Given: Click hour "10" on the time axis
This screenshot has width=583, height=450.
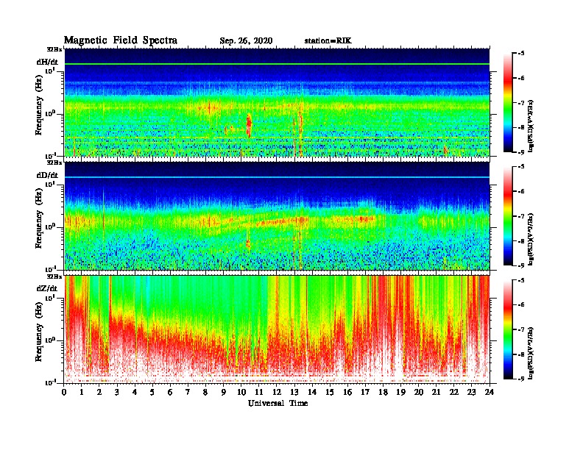Looking at the screenshot, I should pyautogui.click(x=241, y=393).
